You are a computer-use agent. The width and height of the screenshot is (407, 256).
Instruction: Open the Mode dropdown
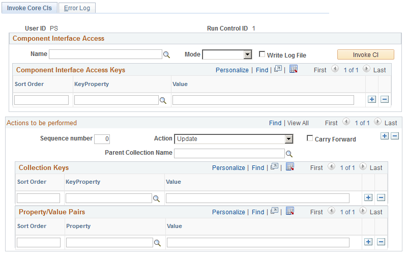coord(247,54)
